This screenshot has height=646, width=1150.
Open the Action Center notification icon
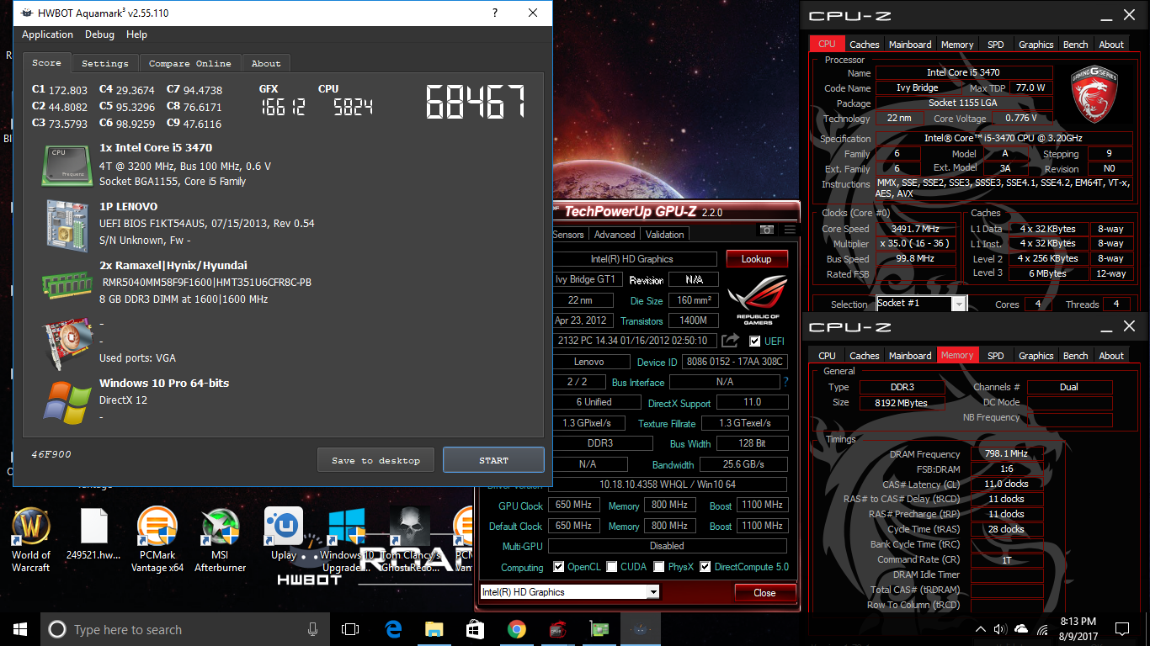[x=1121, y=629]
